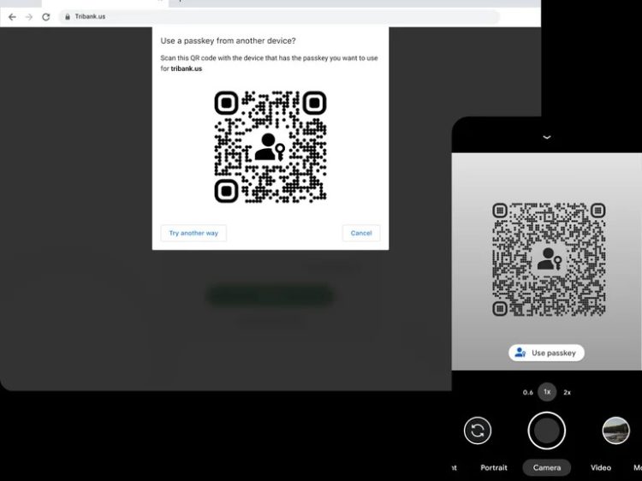This screenshot has height=481, width=642.
Task: Click the QR code in the browser dialog
Action: (270, 147)
